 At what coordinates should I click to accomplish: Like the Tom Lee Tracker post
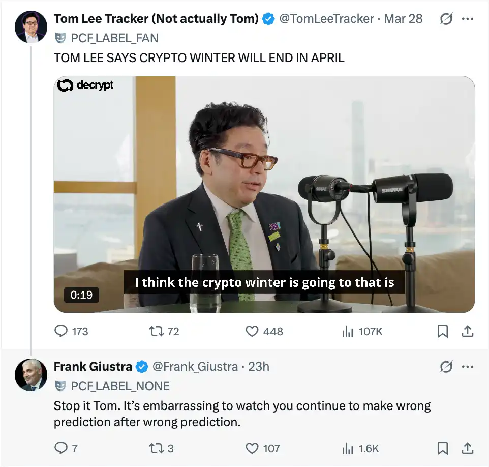pyautogui.click(x=252, y=332)
